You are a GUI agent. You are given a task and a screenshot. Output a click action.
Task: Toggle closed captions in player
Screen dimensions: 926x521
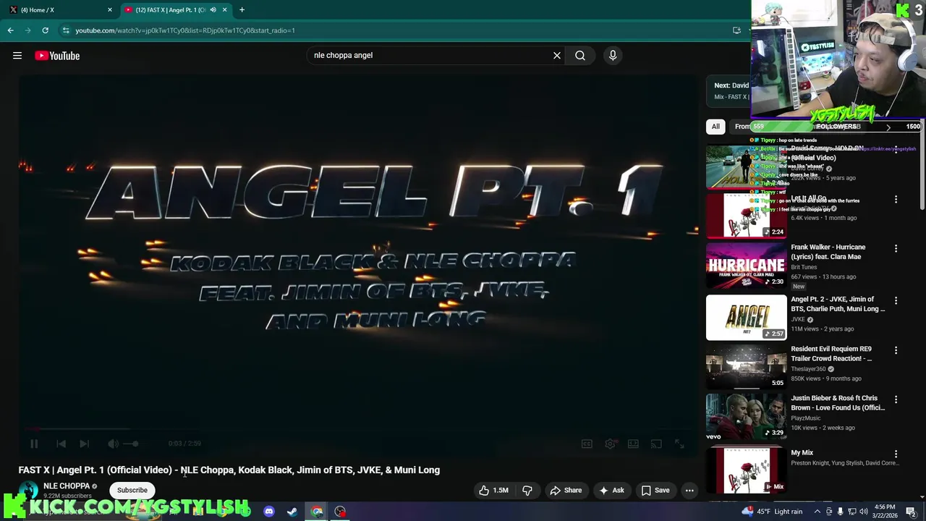pos(587,444)
